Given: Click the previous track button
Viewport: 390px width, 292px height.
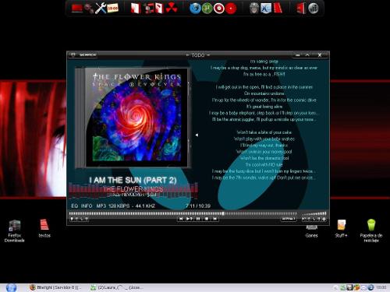Looking at the screenshot, I should (181, 219).
